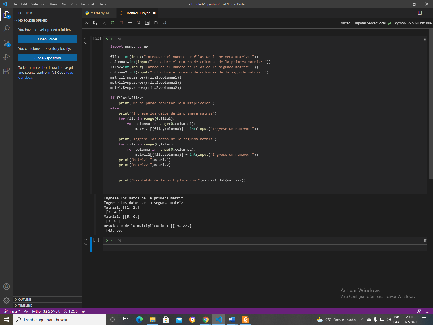Click the Open Folder button
This screenshot has height=325, width=433.
[47, 39]
